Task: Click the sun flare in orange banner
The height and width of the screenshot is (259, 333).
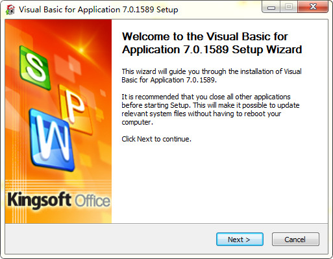Action: tap(81, 50)
